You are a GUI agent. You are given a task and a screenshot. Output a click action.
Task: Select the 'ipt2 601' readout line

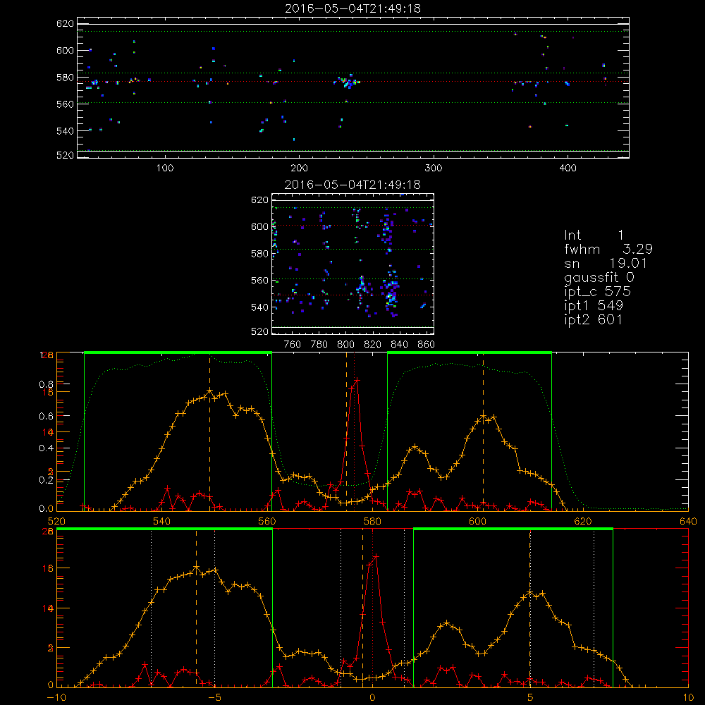click(593, 319)
